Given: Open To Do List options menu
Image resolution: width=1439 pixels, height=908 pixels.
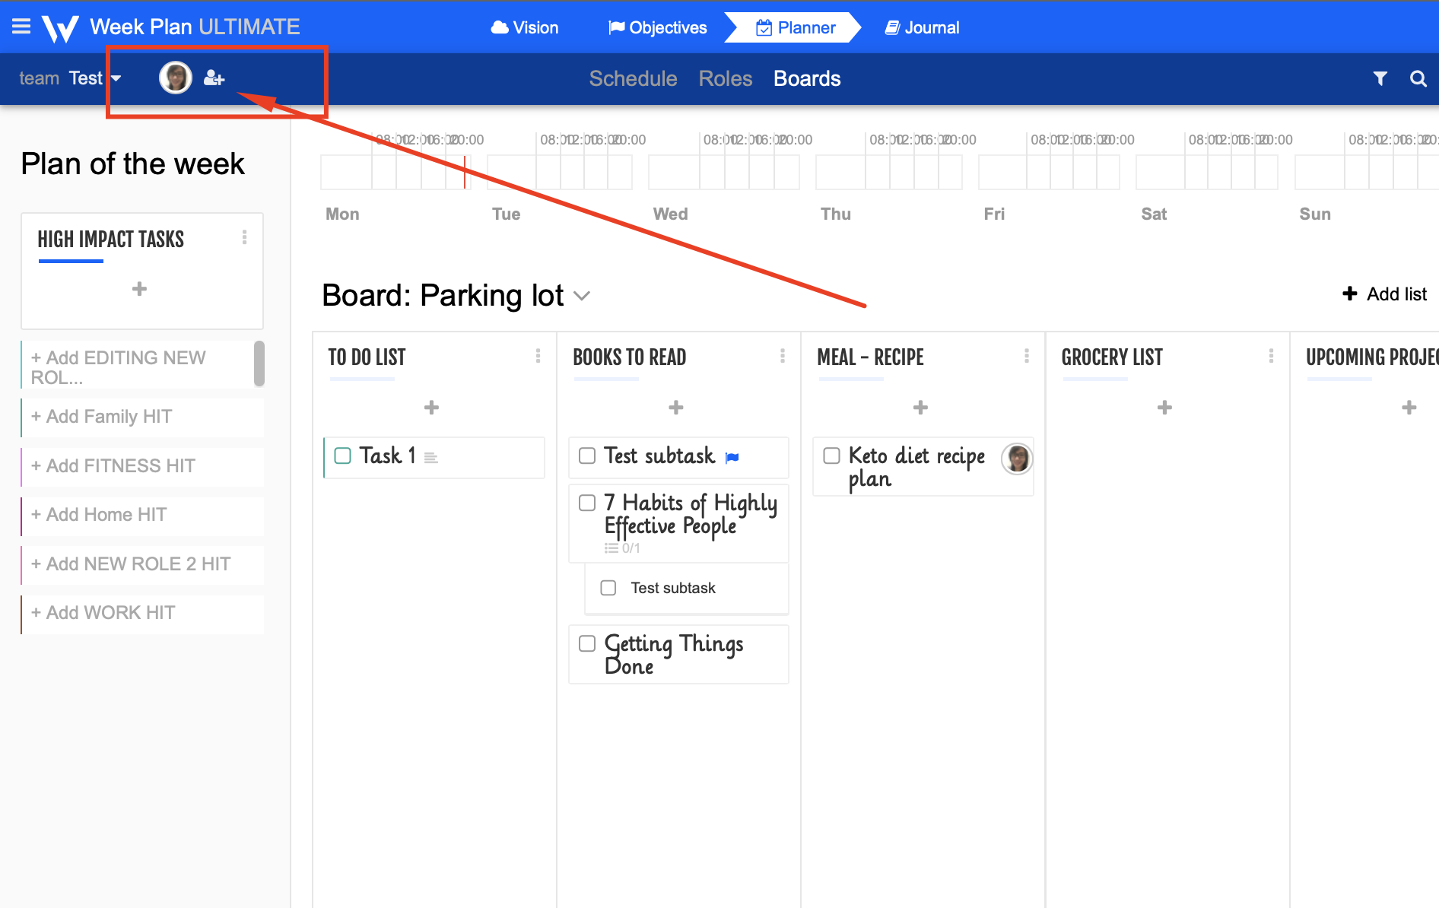Looking at the screenshot, I should pyautogui.click(x=538, y=356).
